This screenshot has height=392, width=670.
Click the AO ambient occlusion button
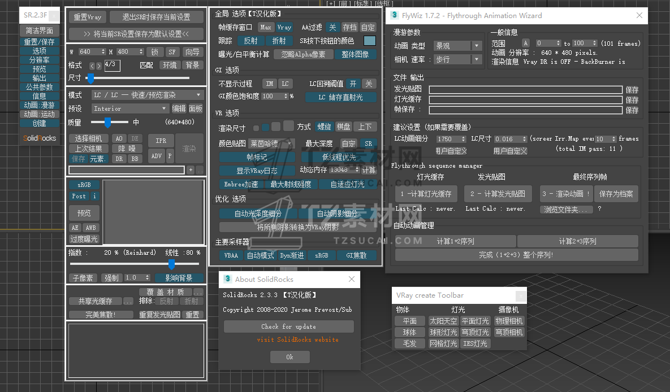click(119, 138)
